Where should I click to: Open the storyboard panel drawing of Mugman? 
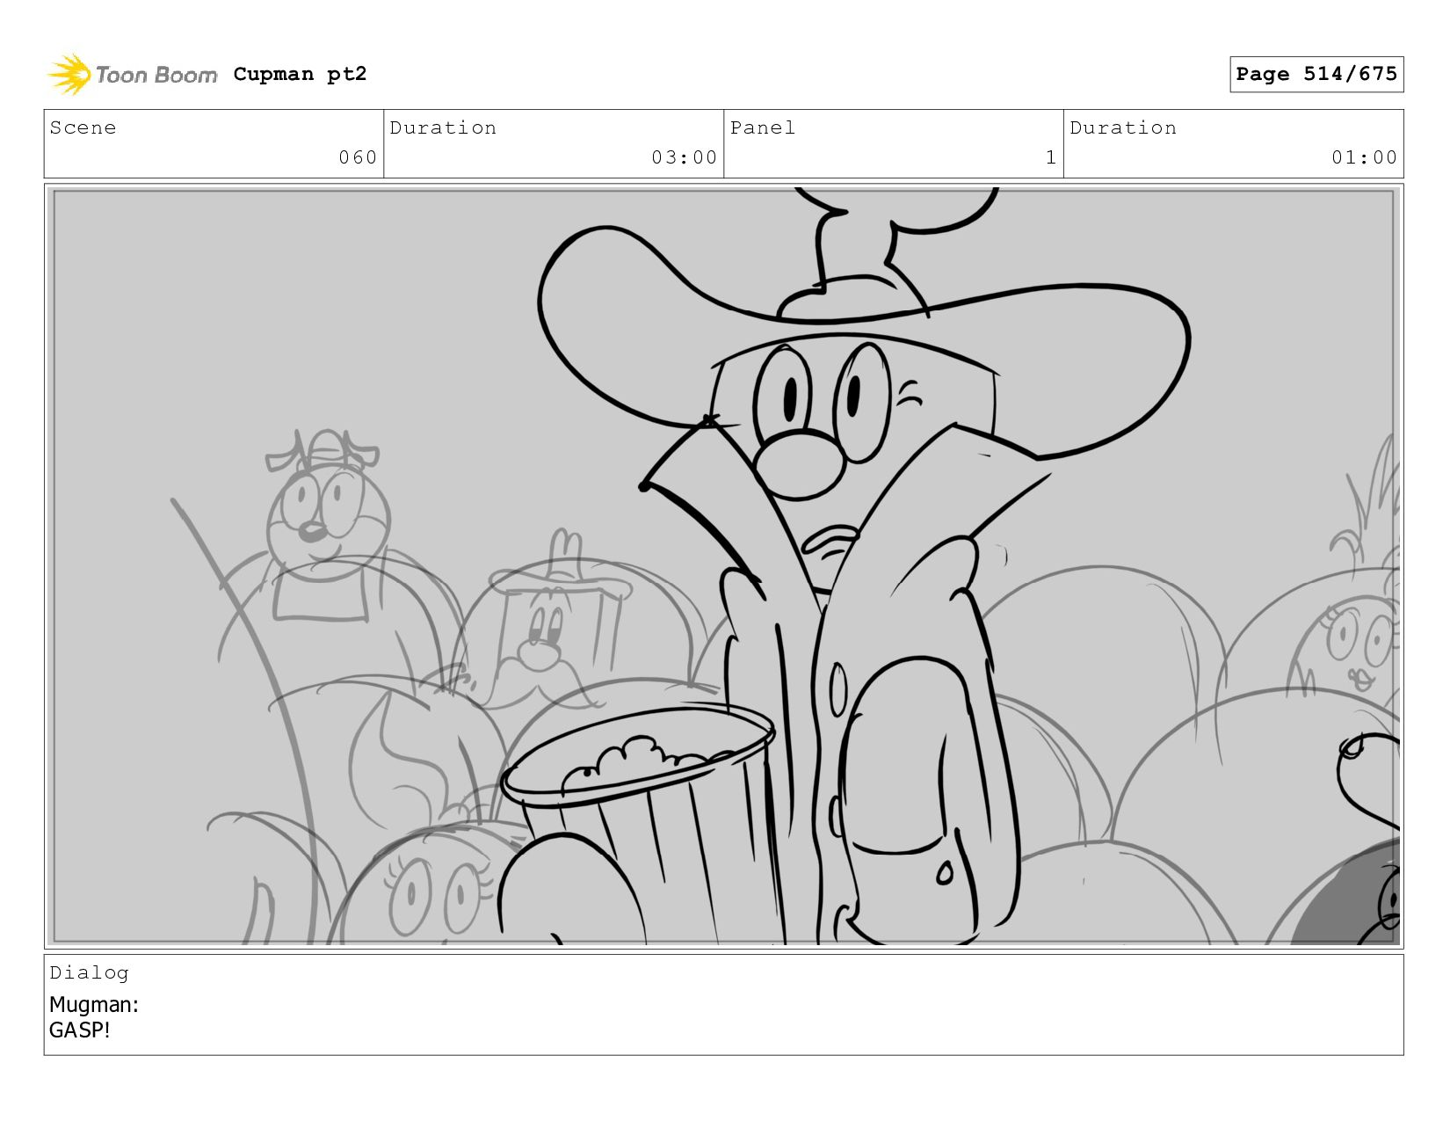[723, 566]
